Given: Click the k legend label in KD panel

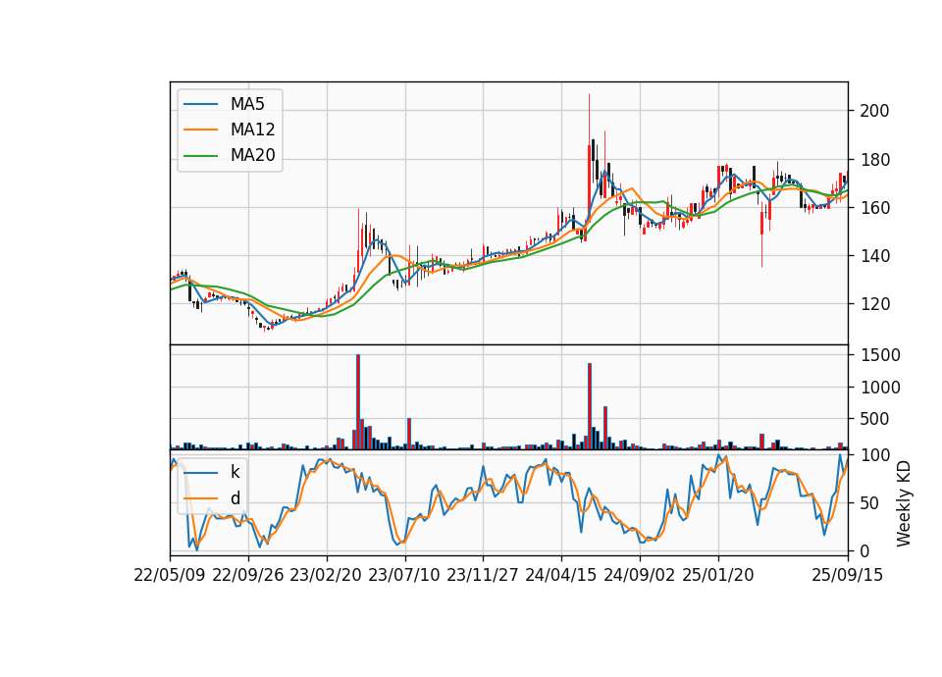Looking at the screenshot, I should tap(235, 472).
